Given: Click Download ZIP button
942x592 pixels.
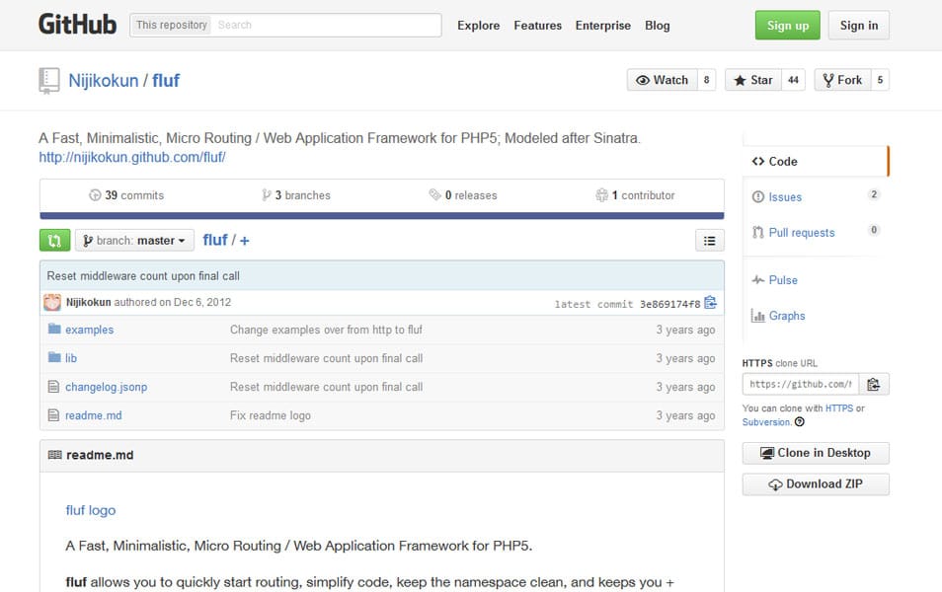Looking at the screenshot, I should point(816,483).
